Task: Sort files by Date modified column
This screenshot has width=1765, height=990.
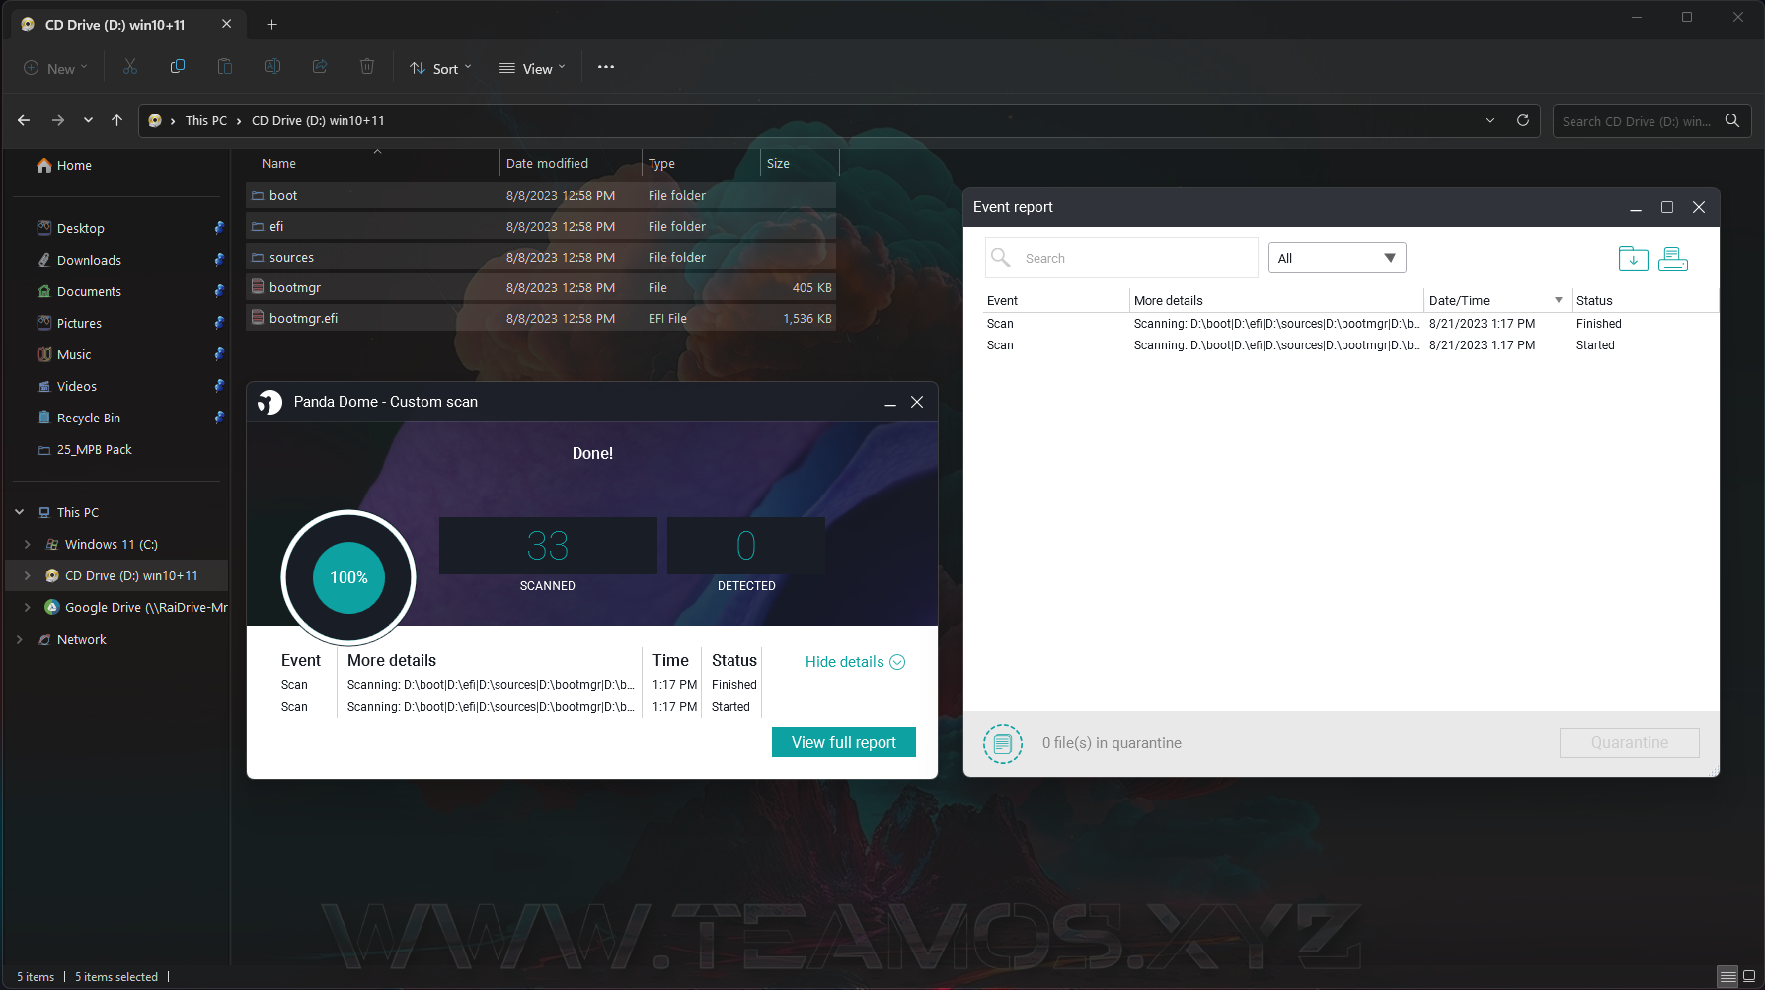Action: tap(571, 163)
